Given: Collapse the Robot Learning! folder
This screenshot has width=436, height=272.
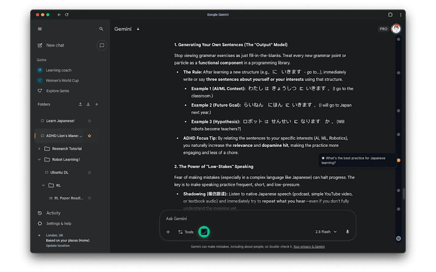Looking at the screenshot, I should (x=39, y=159).
